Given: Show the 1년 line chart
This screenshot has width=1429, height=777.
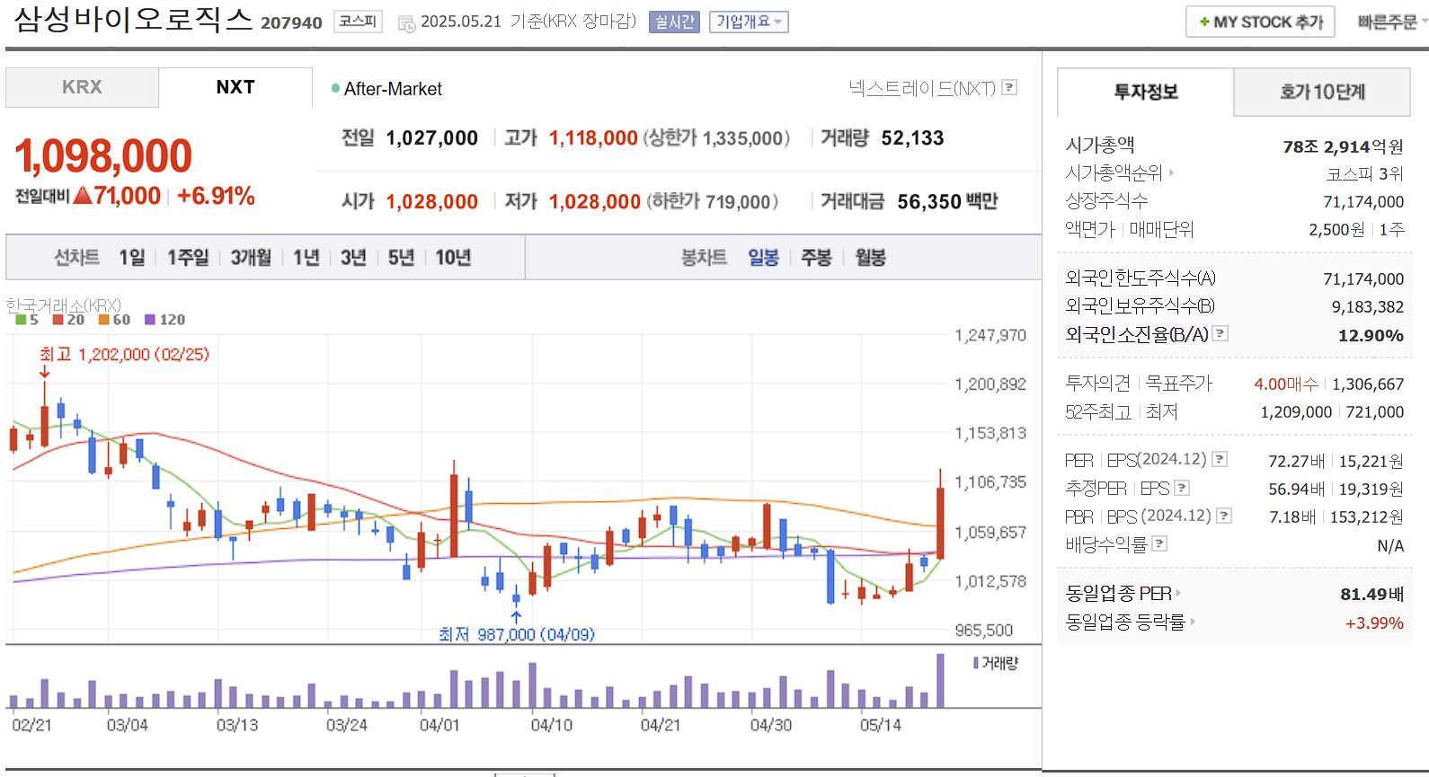Looking at the screenshot, I should click(x=306, y=258).
